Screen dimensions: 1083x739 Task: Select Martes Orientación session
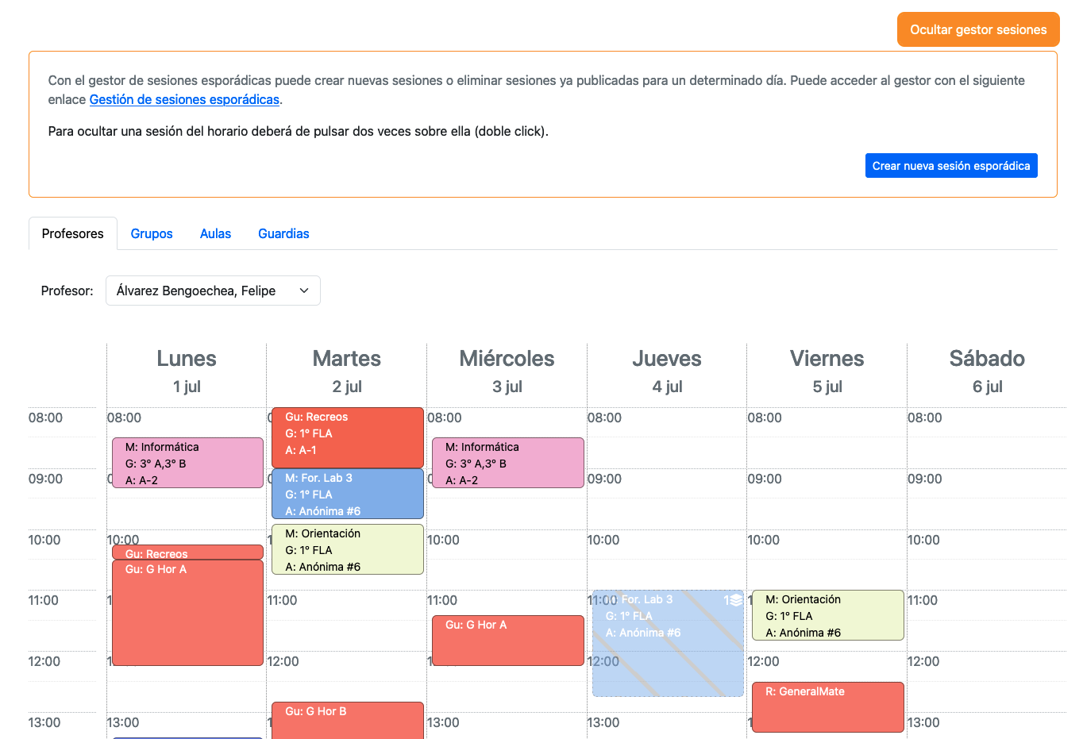click(348, 549)
